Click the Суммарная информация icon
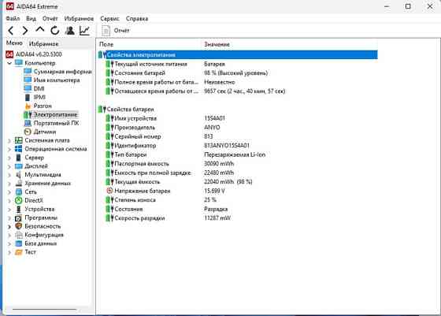441x316 pixels. [x=28, y=72]
